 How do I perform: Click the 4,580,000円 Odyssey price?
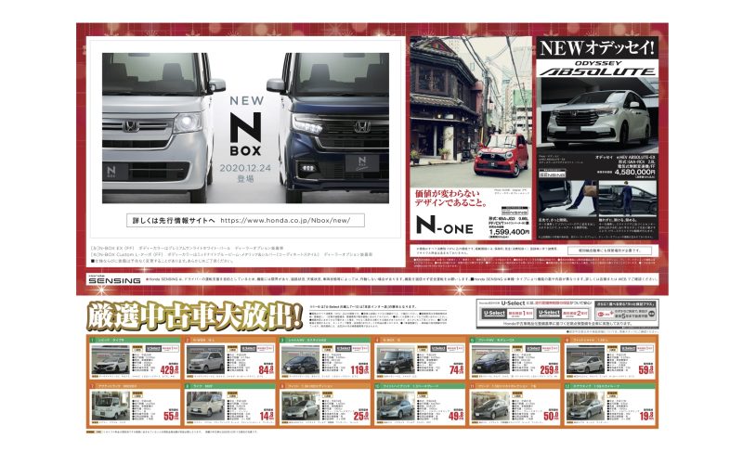click(x=634, y=173)
